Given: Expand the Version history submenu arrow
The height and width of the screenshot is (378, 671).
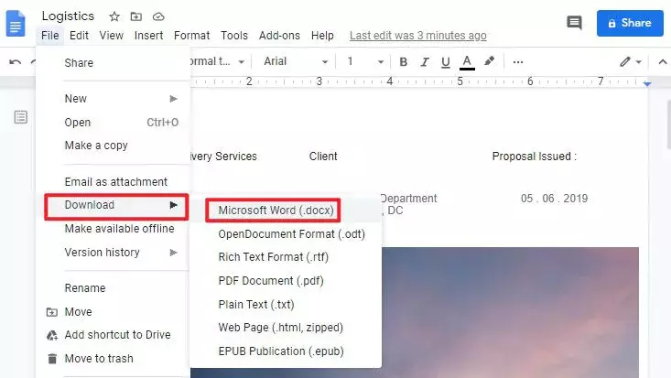Looking at the screenshot, I should pos(173,253).
